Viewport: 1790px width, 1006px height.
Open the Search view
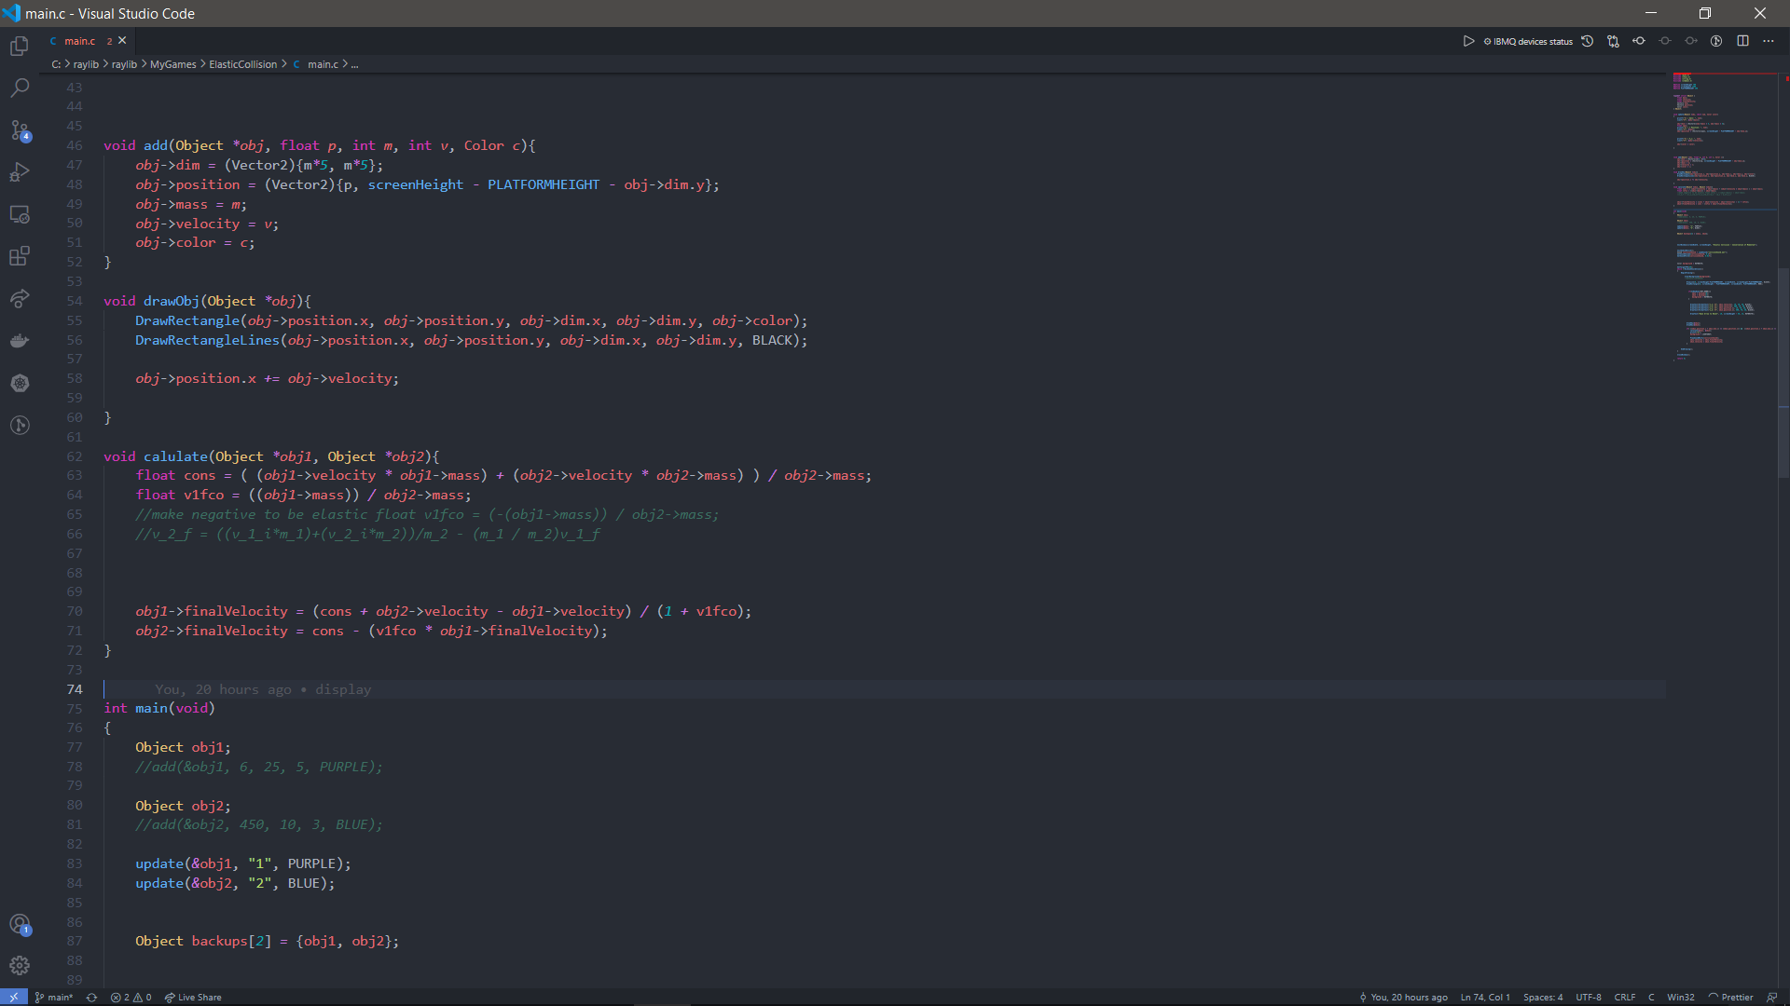[x=20, y=88]
